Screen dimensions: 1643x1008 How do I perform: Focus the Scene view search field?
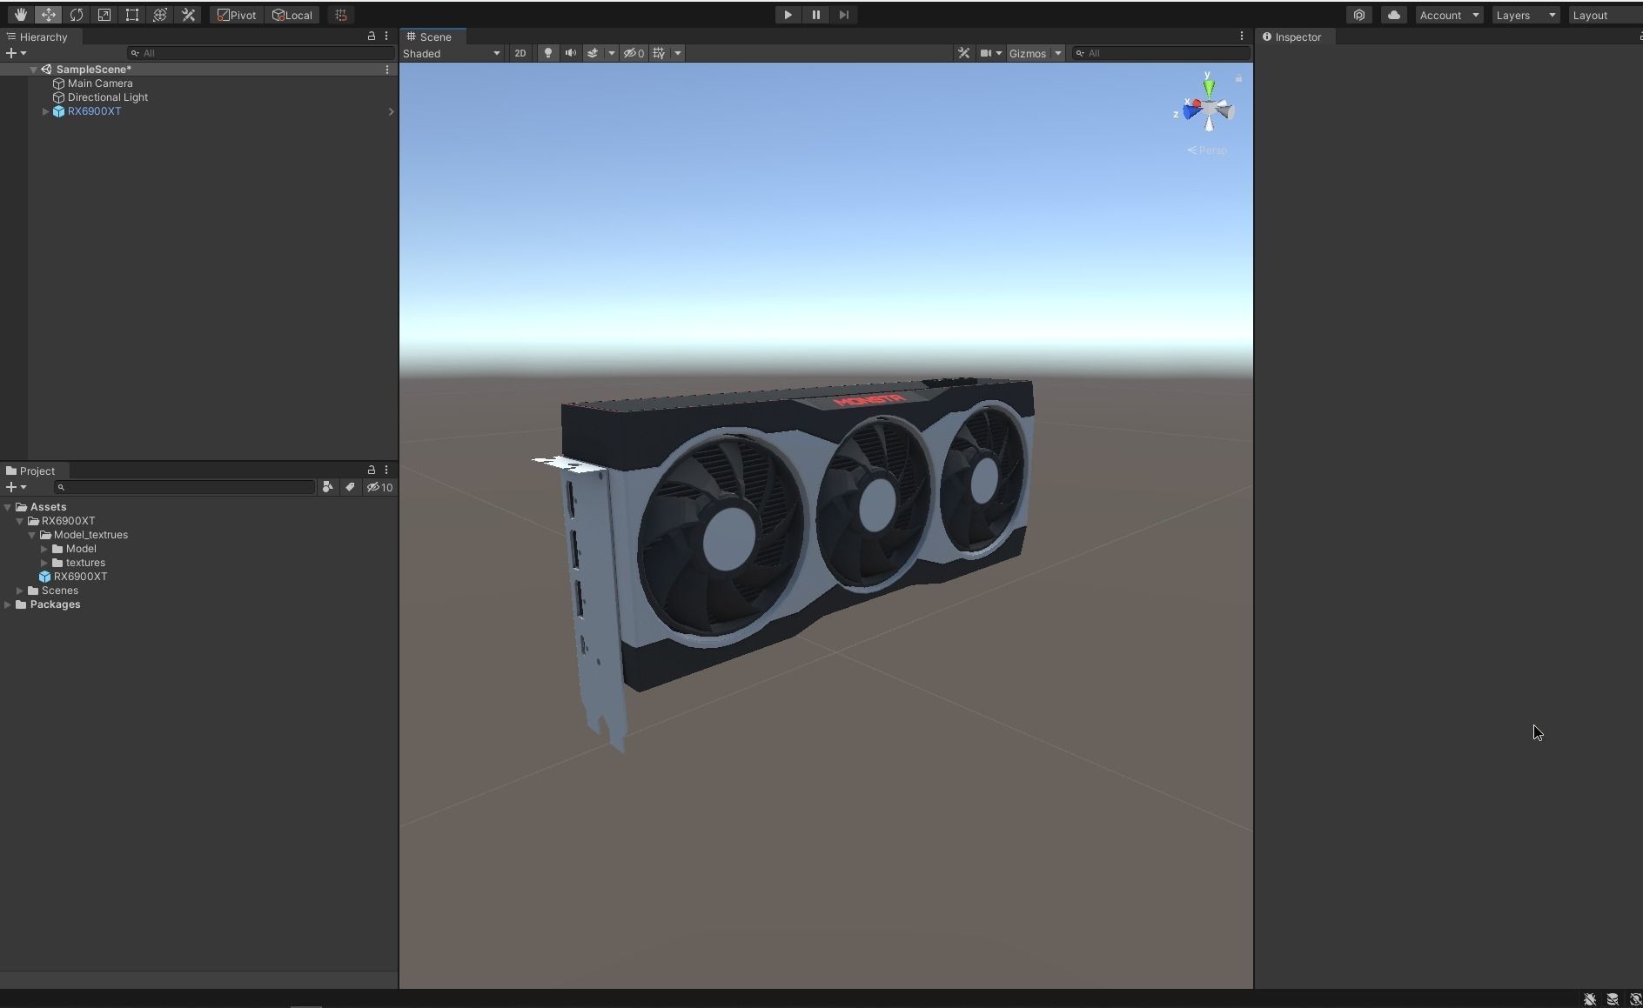pyautogui.click(x=1161, y=53)
